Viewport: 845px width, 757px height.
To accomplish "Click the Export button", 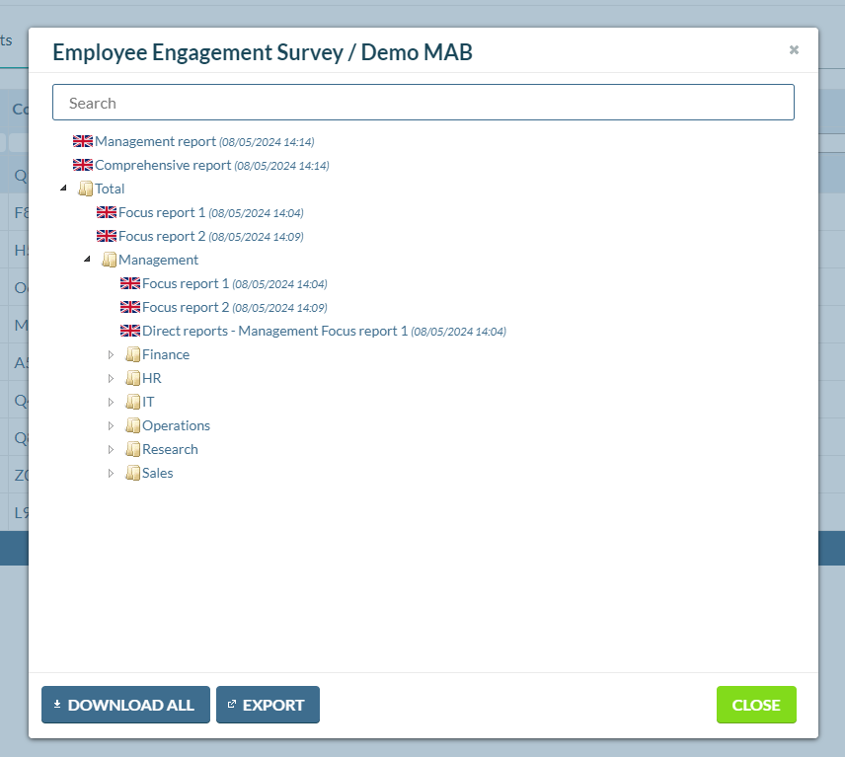I will tap(268, 705).
